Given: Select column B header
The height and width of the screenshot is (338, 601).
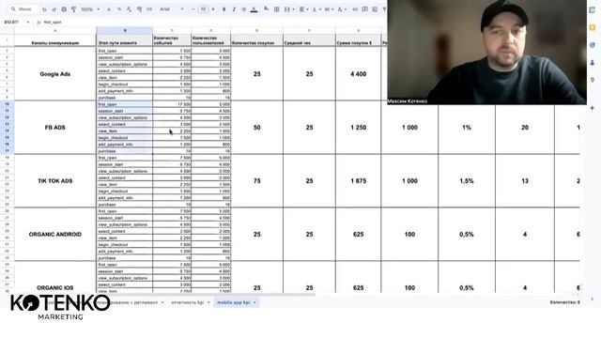Looking at the screenshot, I should [x=125, y=30].
